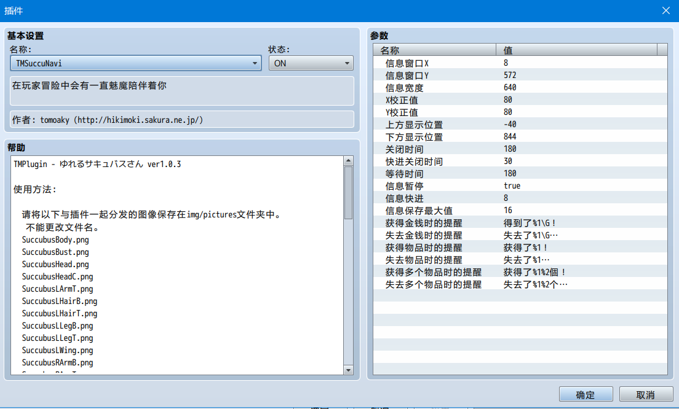This screenshot has height=409, width=679.
Task: Select the 关闭时间 parameter row
Action: (520, 149)
